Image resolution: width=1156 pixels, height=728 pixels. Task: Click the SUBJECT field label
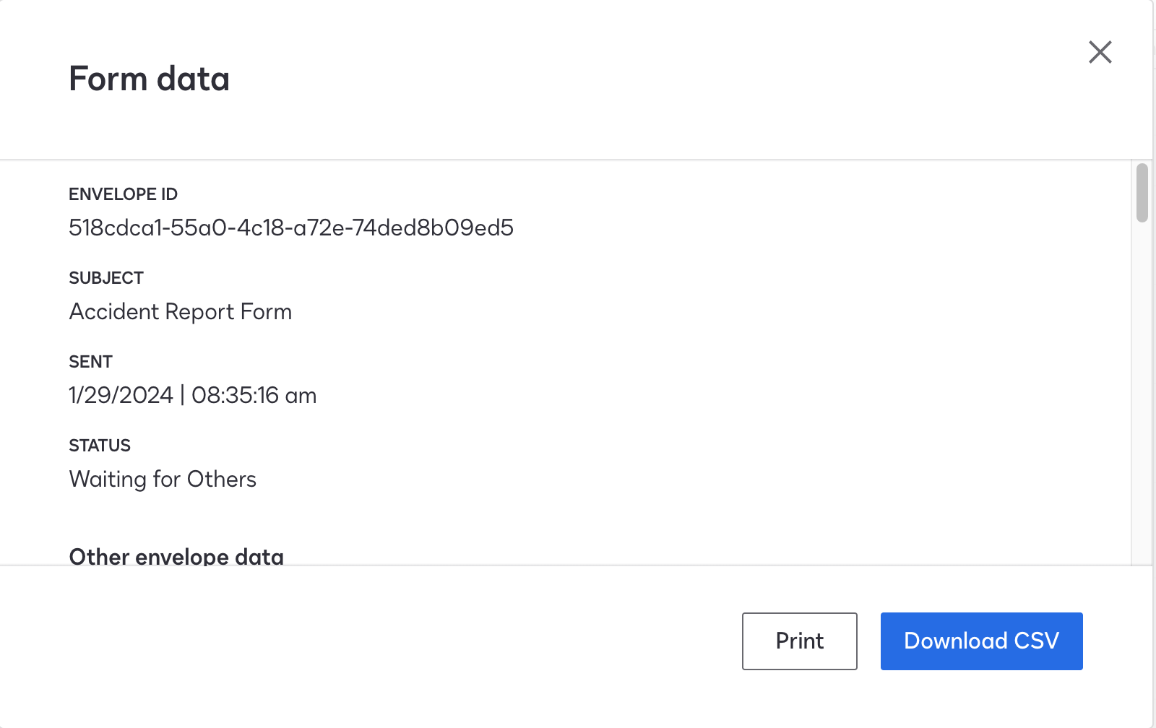[106, 278]
